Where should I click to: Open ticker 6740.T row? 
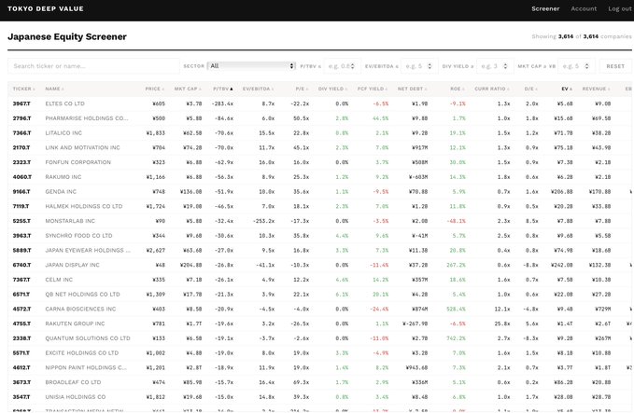tap(21, 265)
